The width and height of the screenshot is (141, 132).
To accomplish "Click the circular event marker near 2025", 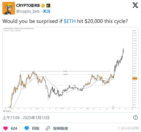I will pos(113,107).
